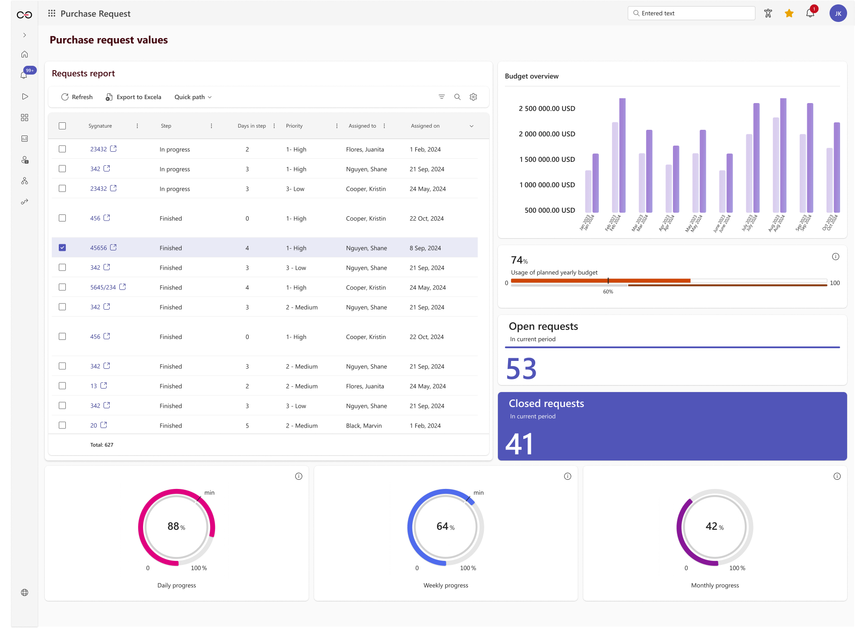The image size is (855, 628).
Task: Click the Assigned on column sort chevron
Action: tap(472, 126)
